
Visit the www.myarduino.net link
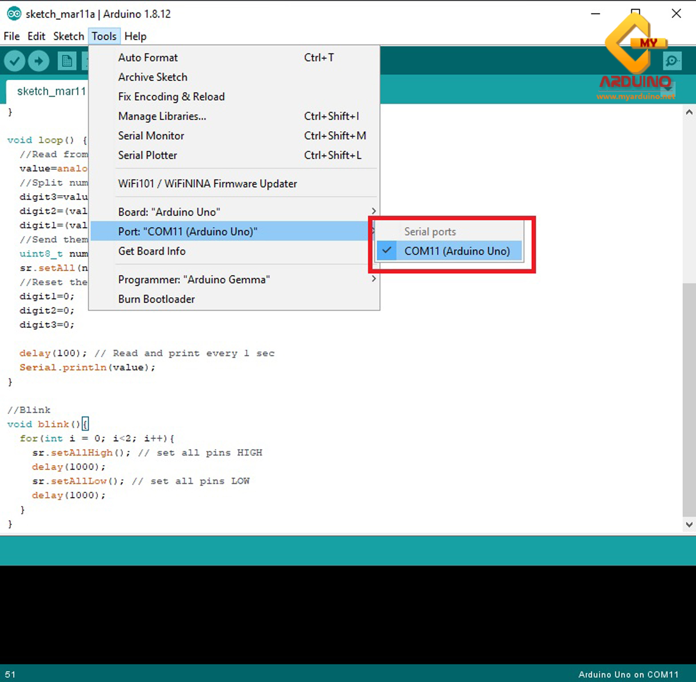[x=636, y=97]
